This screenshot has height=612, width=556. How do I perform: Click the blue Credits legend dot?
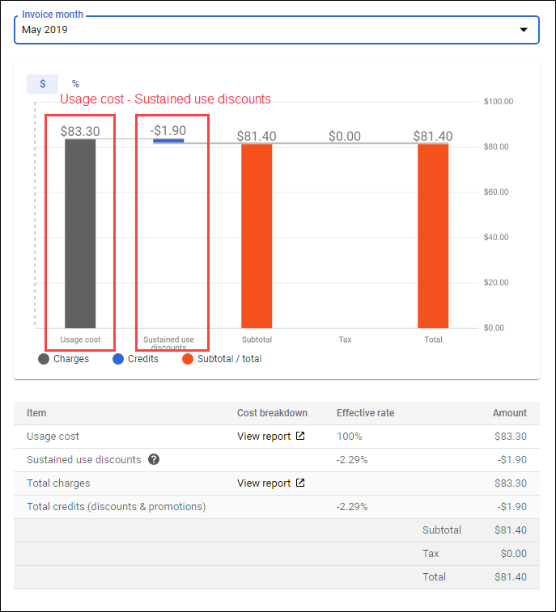[118, 359]
